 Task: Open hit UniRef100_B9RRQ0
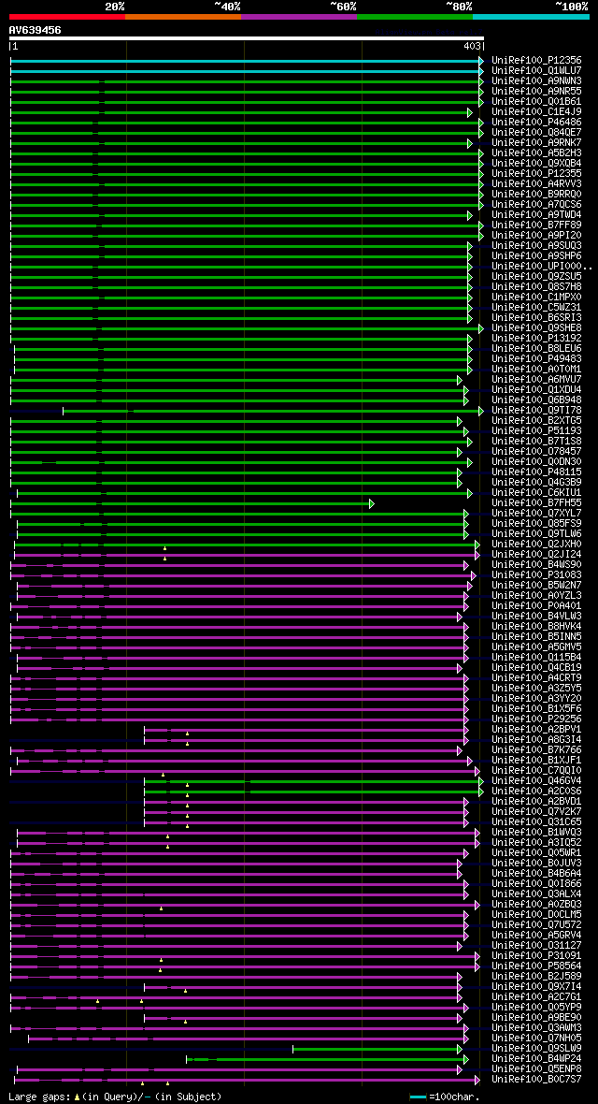536,195
